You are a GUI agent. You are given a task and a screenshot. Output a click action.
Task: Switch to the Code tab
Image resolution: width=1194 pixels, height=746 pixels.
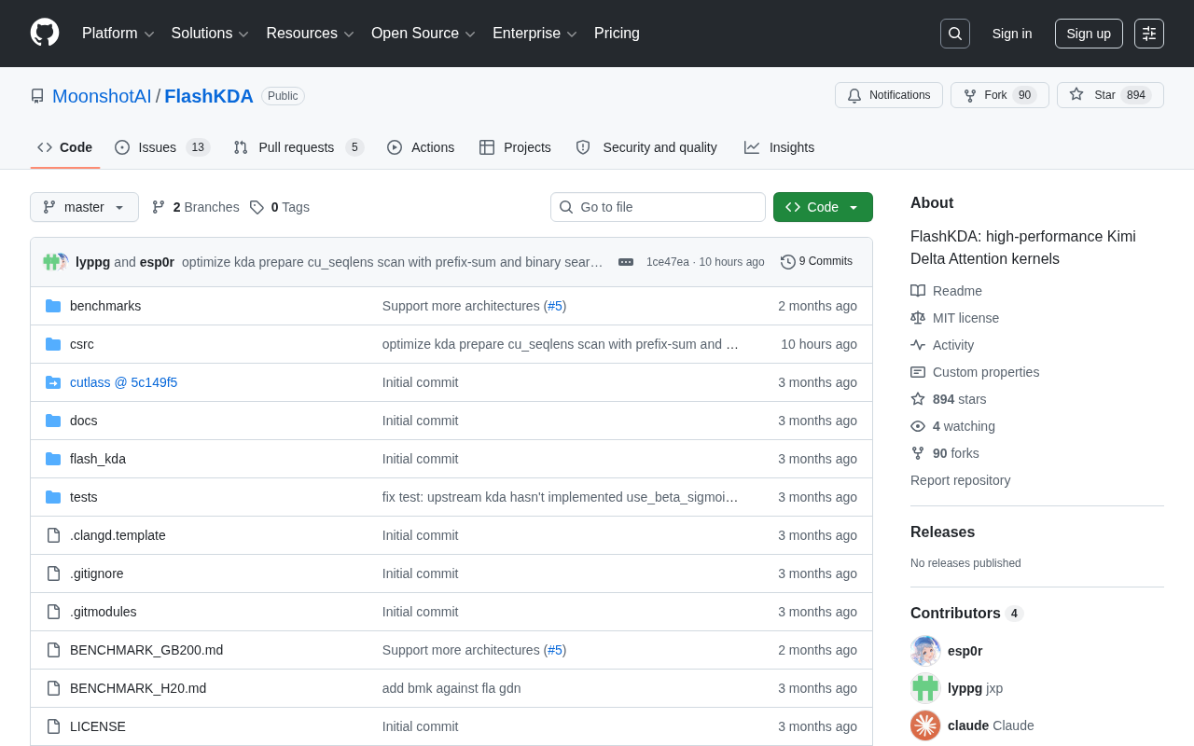(65, 147)
